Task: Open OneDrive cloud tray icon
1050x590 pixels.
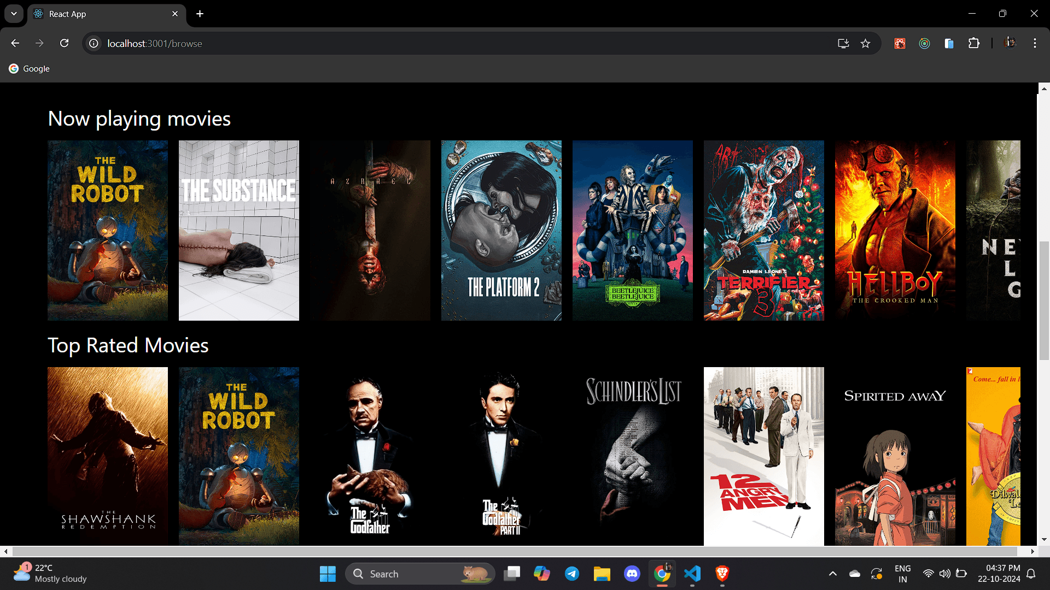Action: (855, 574)
